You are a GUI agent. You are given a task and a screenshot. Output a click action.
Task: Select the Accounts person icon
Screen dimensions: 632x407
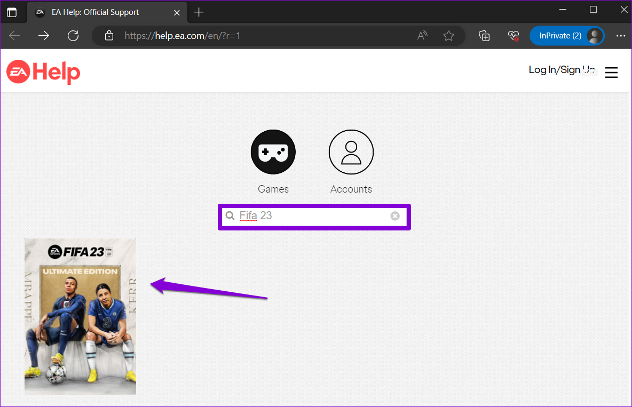click(x=351, y=152)
